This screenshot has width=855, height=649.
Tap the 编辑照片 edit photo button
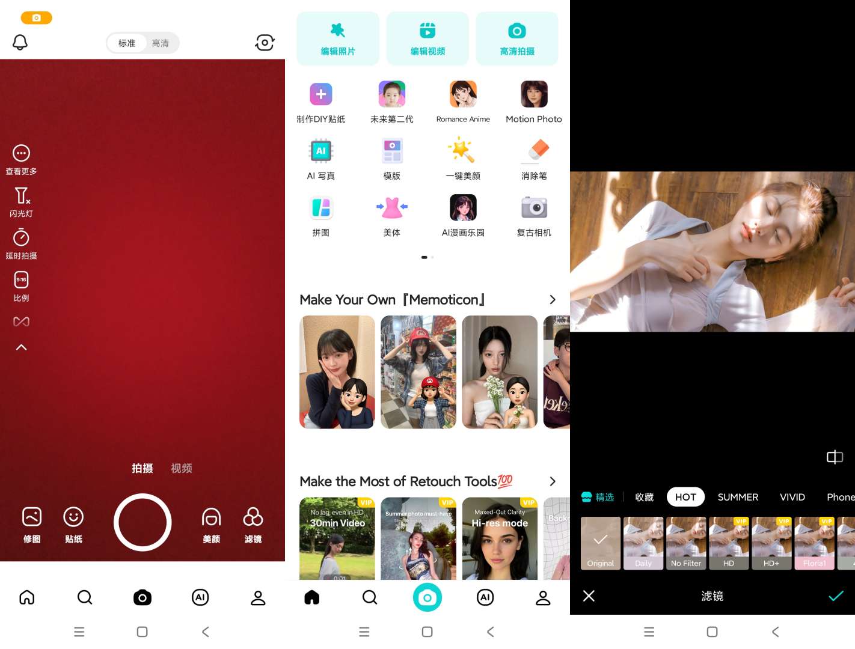pos(337,38)
